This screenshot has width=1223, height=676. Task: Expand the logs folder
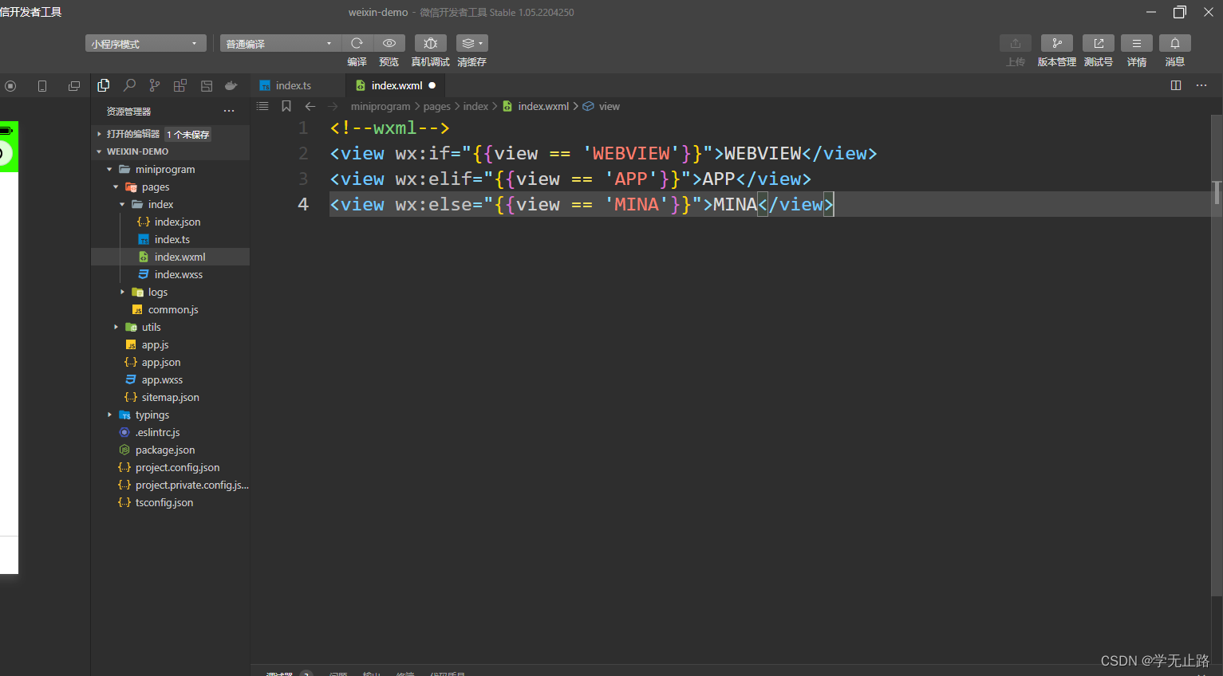[122, 292]
